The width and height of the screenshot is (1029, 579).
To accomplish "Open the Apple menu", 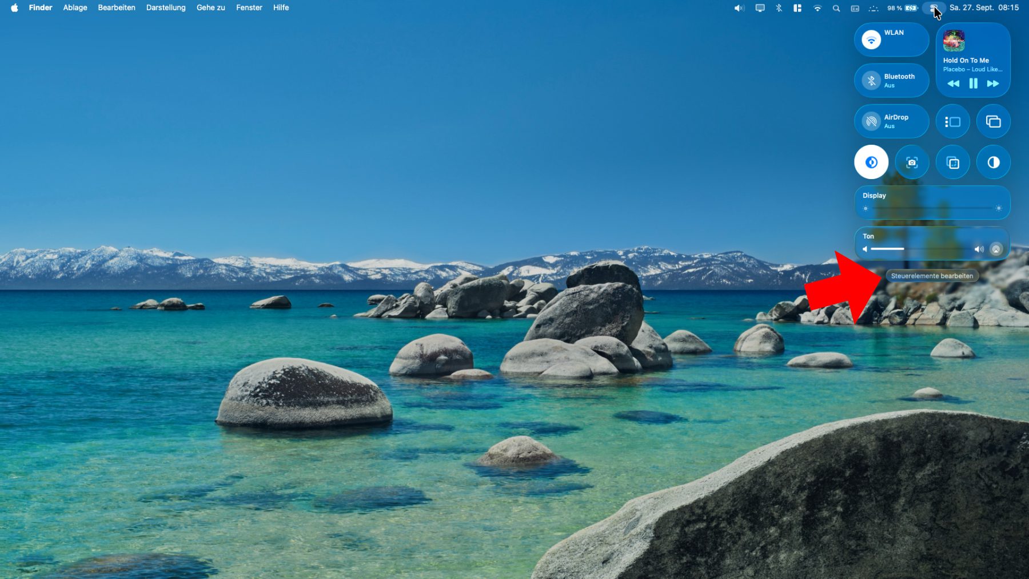I will coord(14,7).
